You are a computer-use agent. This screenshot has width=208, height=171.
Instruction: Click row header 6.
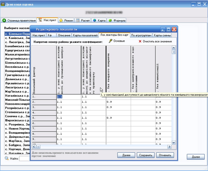pyautogui.click(x=44, y=123)
